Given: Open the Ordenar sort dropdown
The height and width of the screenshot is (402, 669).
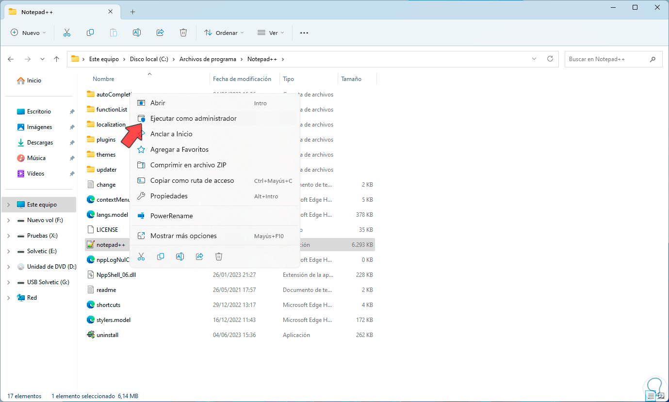Looking at the screenshot, I should click(224, 33).
